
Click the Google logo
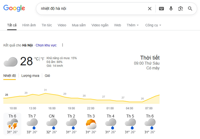tap(14, 8)
